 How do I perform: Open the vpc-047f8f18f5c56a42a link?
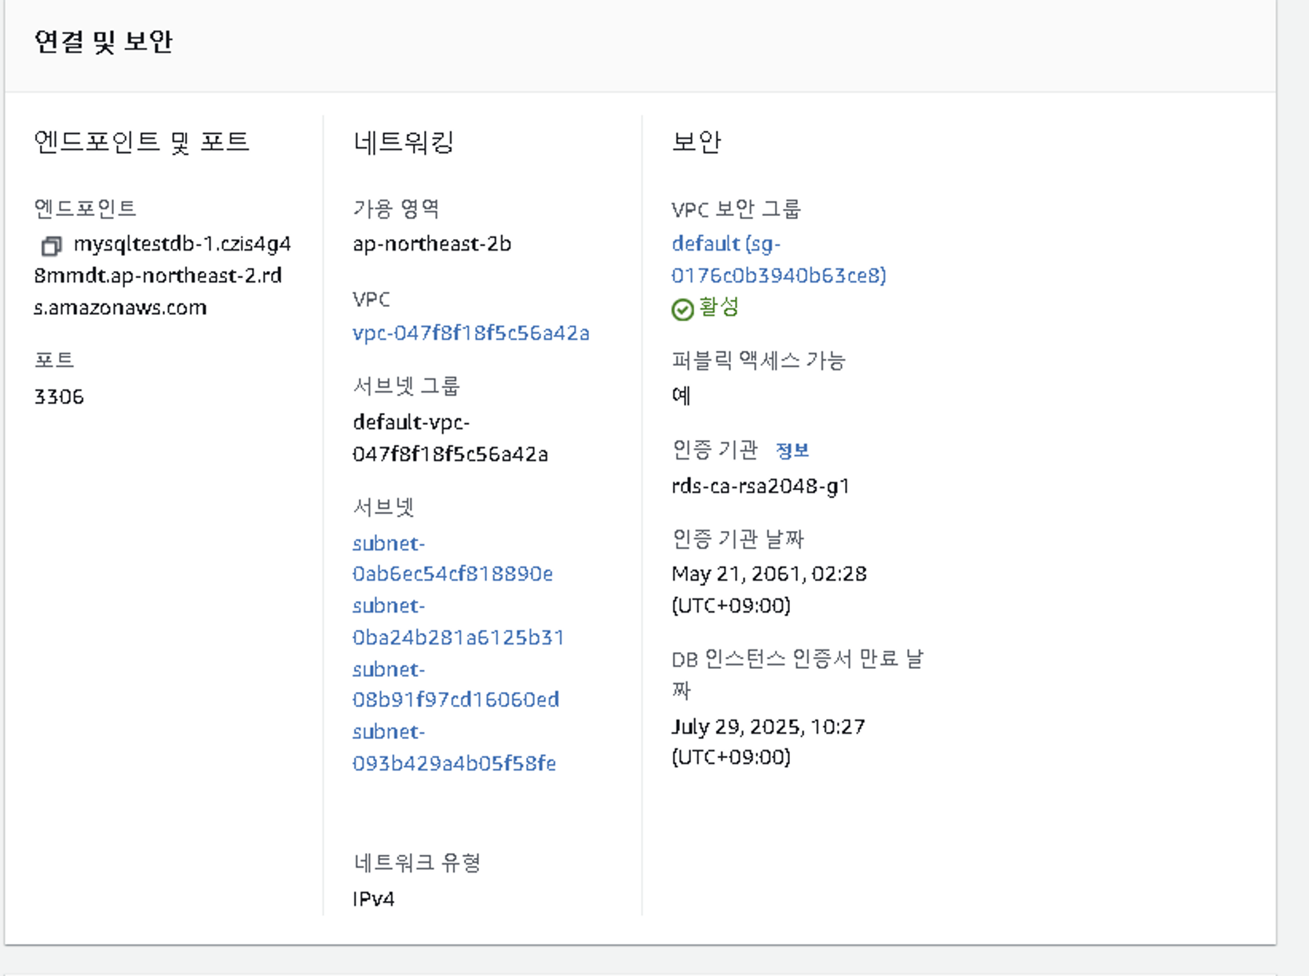point(471,333)
